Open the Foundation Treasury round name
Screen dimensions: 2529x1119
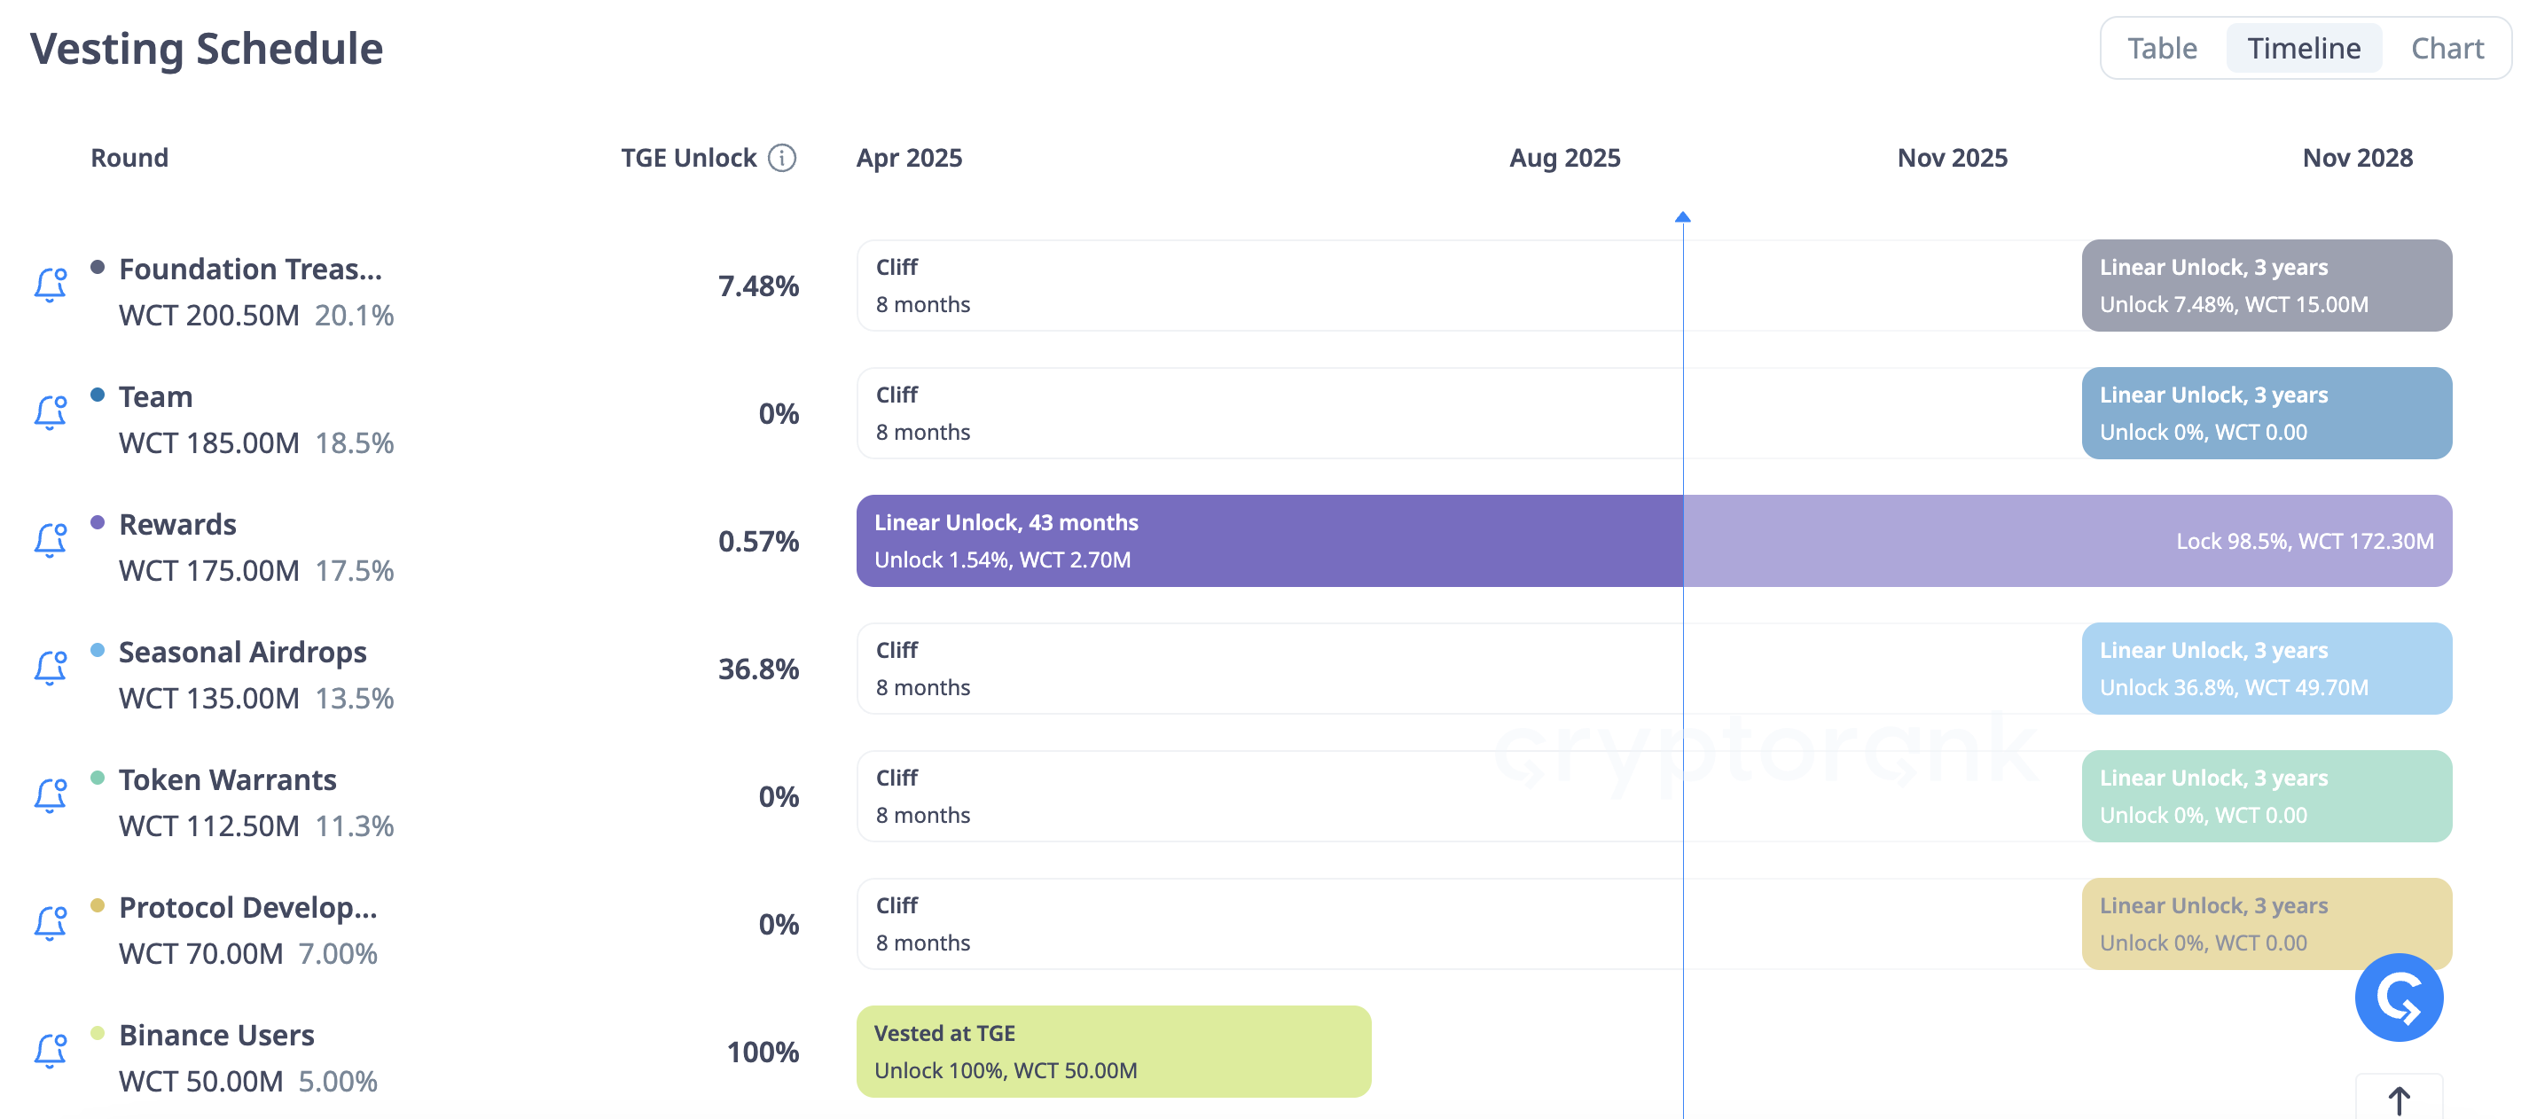(x=250, y=269)
